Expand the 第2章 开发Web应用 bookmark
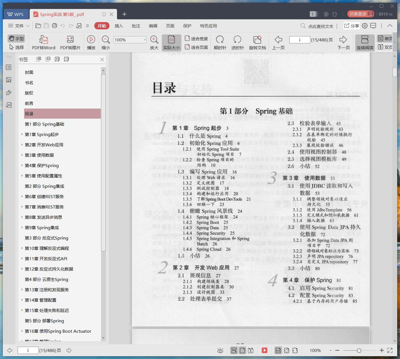This screenshot has height=359, width=400. coord(22,145)
